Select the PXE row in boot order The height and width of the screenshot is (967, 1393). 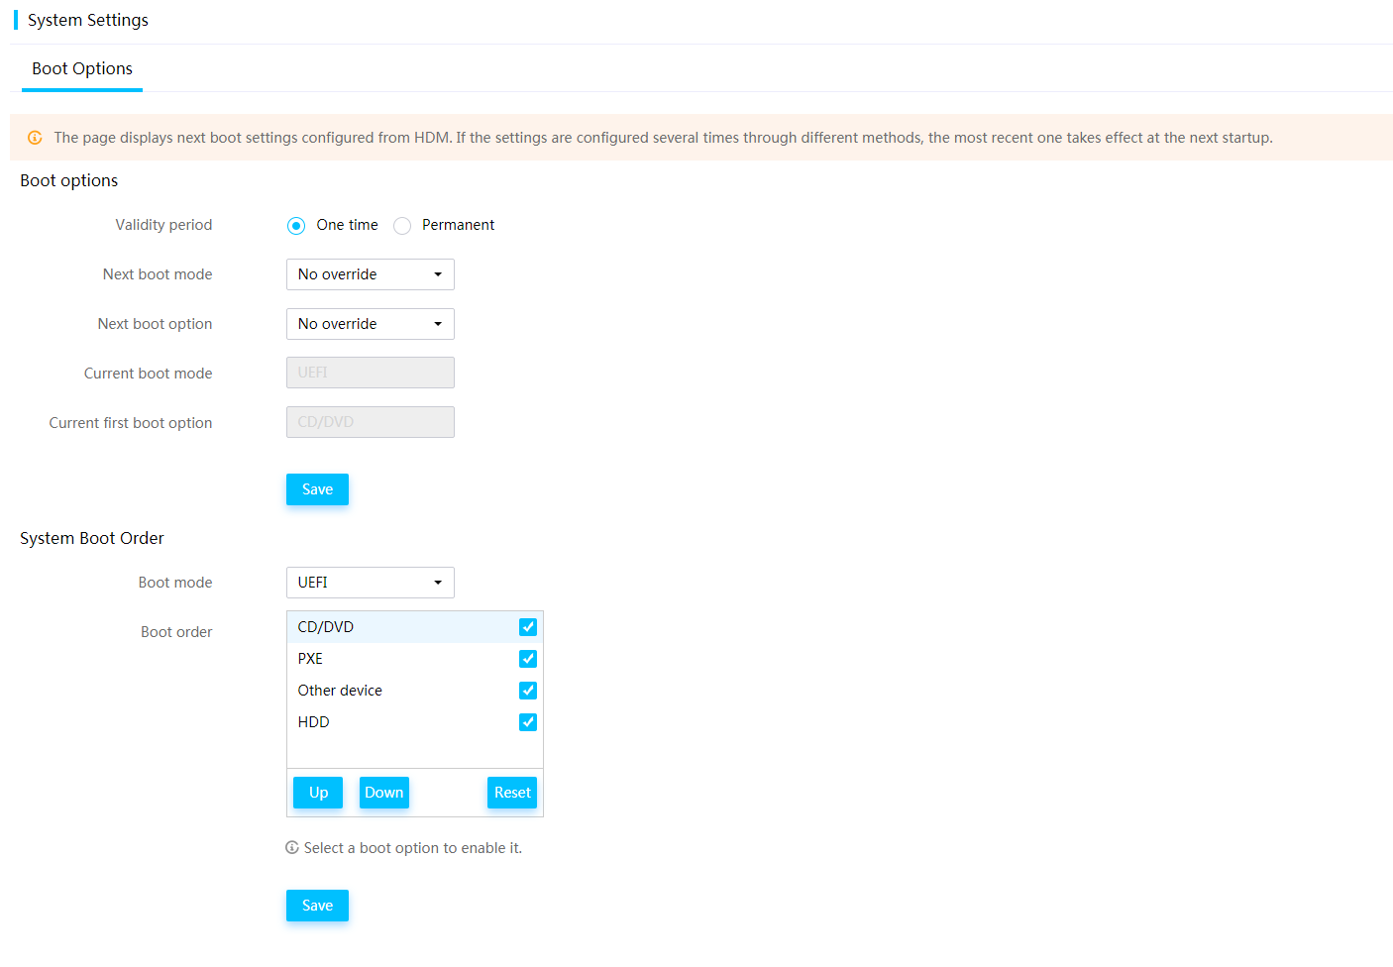(x=415, y=659)
